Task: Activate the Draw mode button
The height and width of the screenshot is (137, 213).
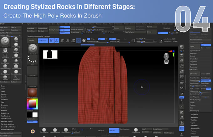Action: click(57, 40)
